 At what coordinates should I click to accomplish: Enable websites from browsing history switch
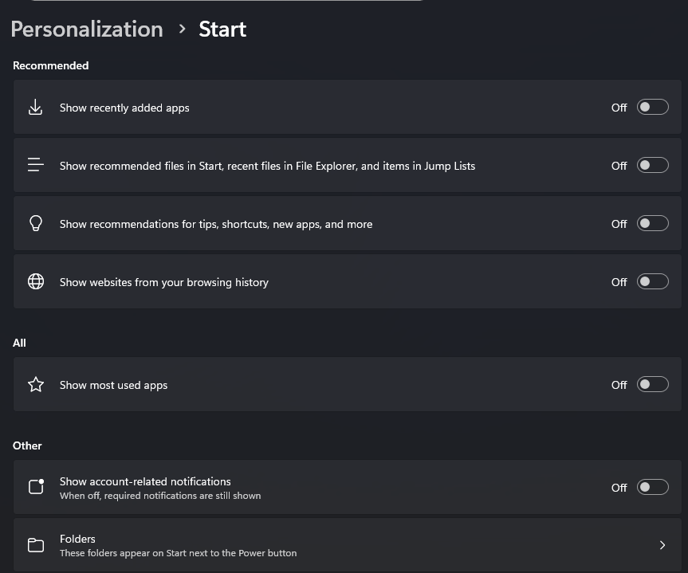coord(652,281)
